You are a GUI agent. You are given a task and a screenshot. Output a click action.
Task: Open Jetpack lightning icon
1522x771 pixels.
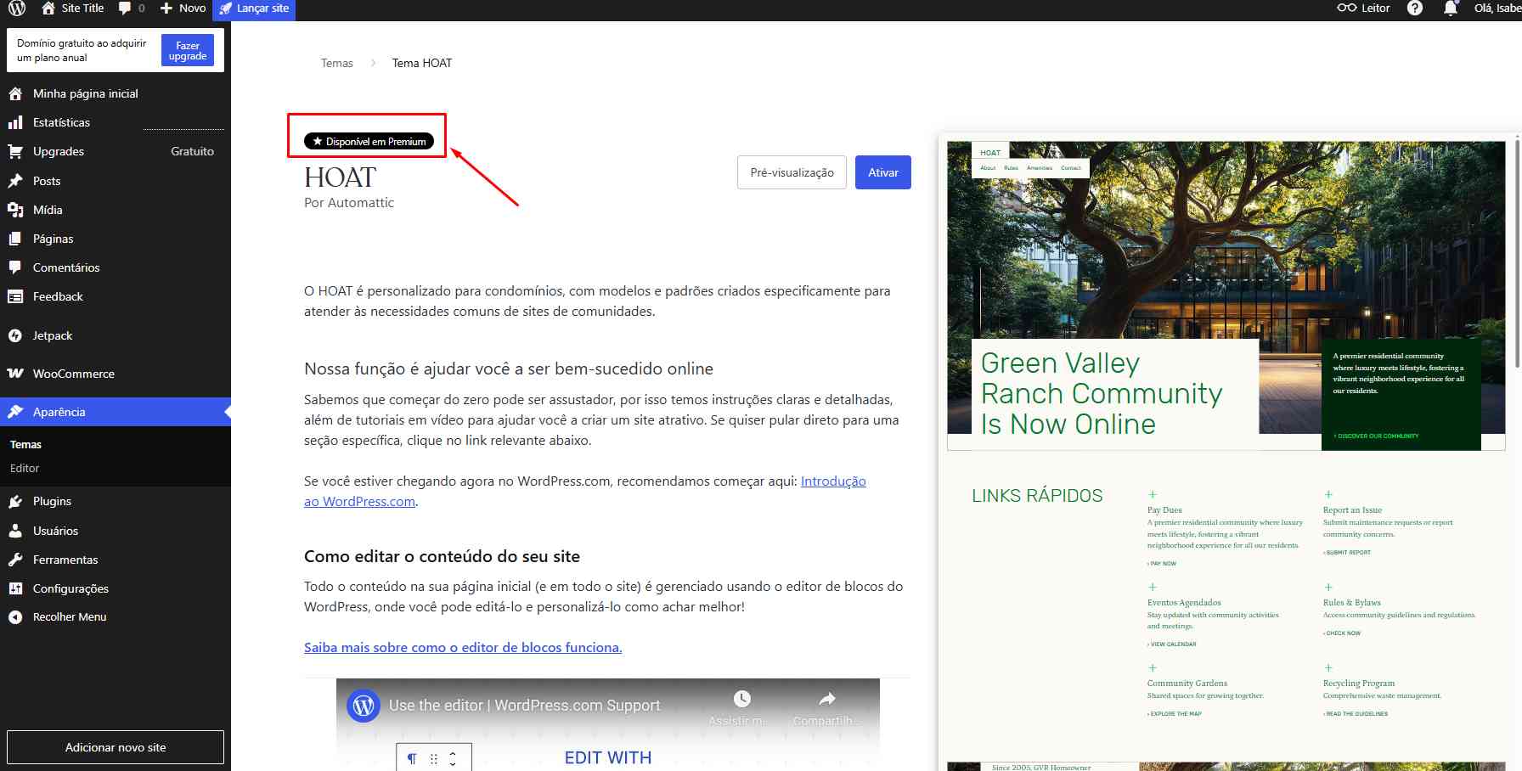pyautogui.click(x=15, y=335)
